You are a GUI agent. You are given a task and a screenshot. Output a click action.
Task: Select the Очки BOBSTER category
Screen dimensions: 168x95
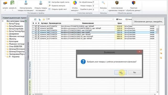16,46
